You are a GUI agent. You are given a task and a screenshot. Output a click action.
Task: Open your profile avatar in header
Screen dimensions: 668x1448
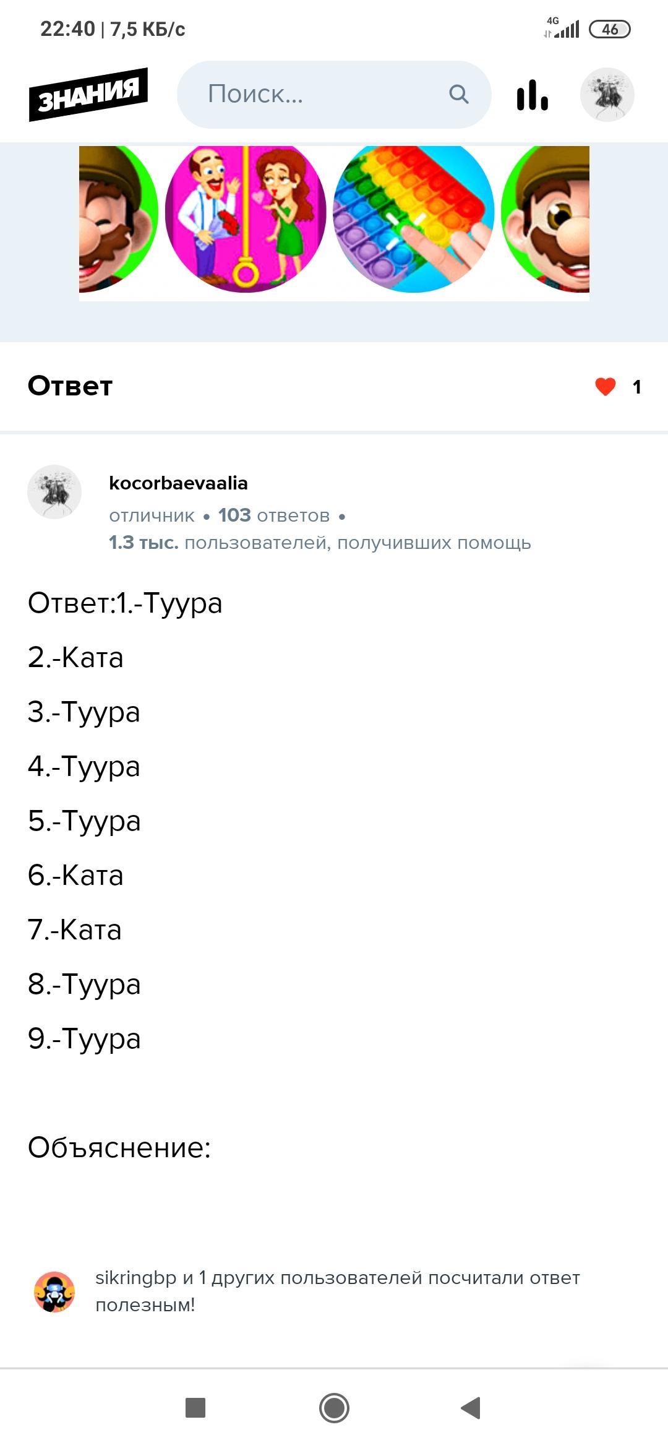[x=607, y=95]
